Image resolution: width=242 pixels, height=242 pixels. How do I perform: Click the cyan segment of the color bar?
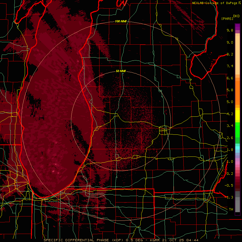click(237, 148)
